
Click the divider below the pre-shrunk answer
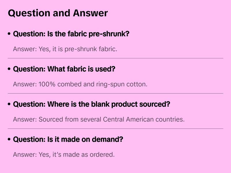115,58
